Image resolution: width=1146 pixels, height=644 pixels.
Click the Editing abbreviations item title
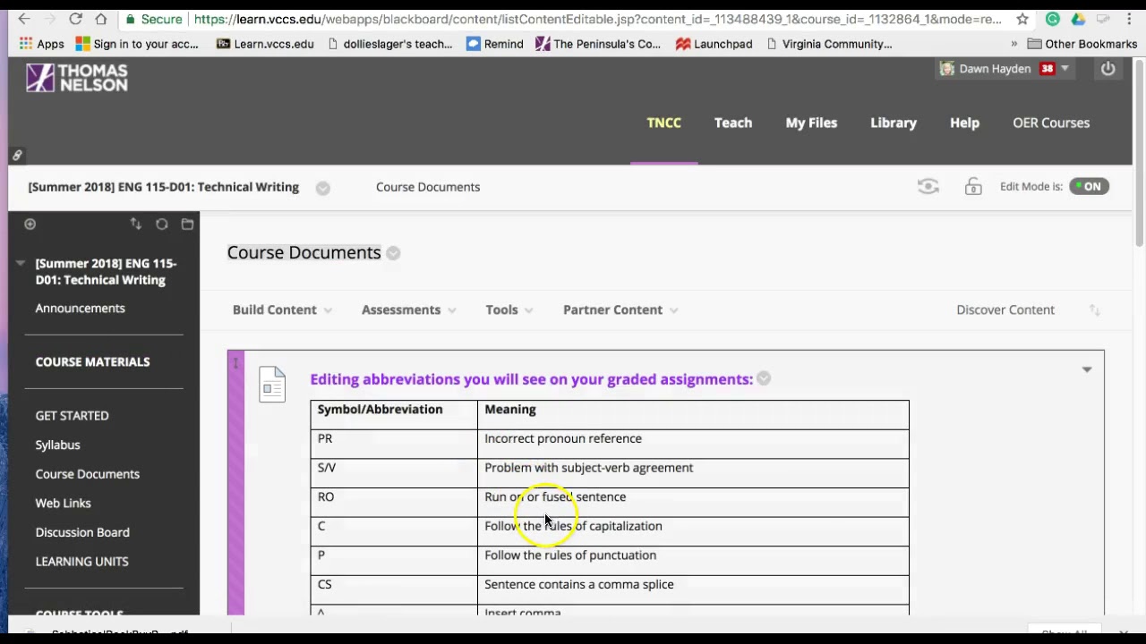coord(532,379)
